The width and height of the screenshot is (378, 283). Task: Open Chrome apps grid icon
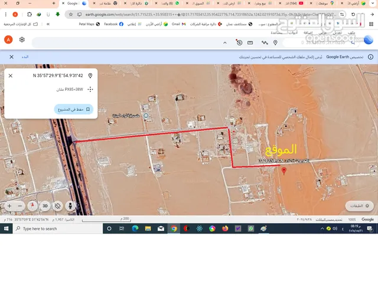[371, 24]
